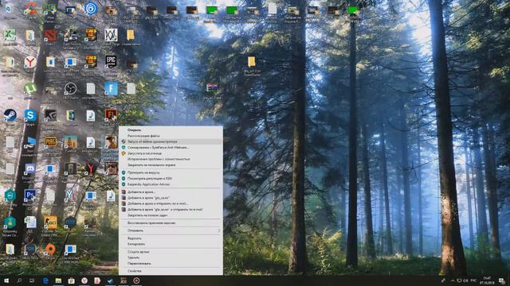This screenshot has width=510, height=286.
Task: Select Восстановить прежнюю версию
Action: click(x=171, y=223)
